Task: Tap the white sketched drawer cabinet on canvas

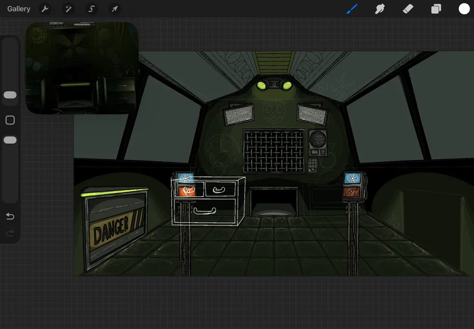Action: pyautogui.click(x=208, y=201)
